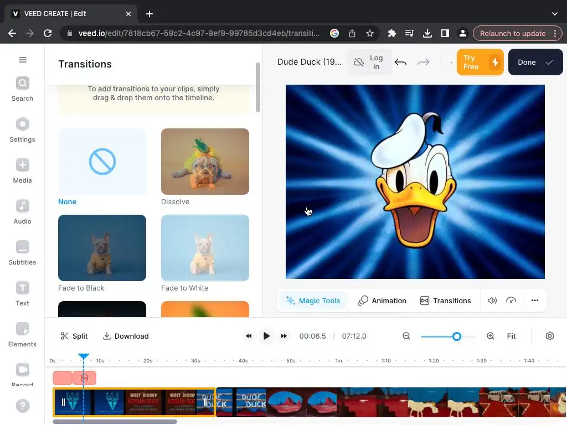567x425 pixels.
Task: Click the Split button
Action: 74,336
